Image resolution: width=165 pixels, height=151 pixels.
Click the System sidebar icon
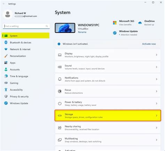[x=6, y=36]
